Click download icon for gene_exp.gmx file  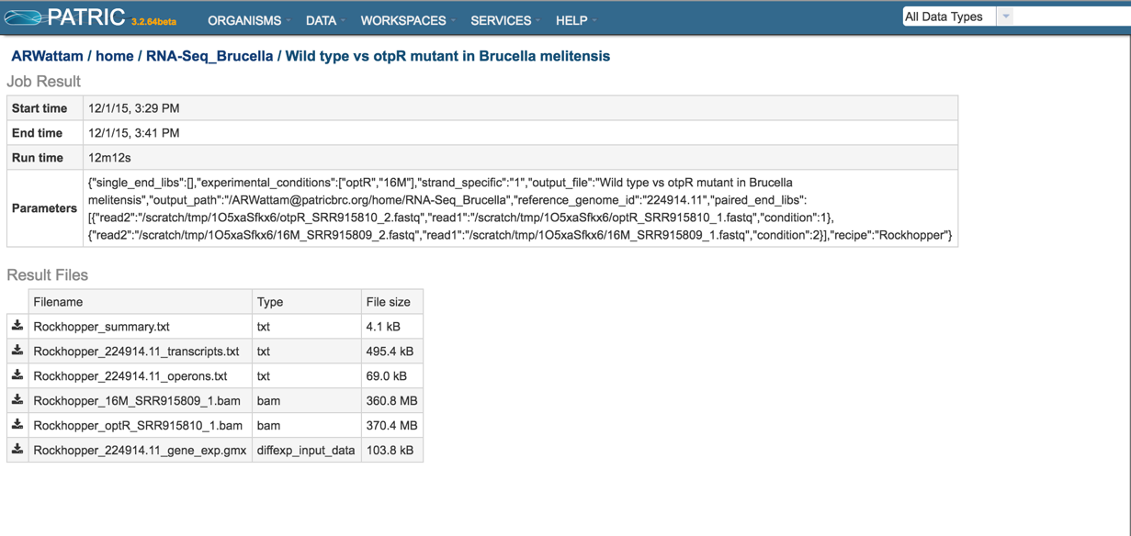pyautogui.click(x=17, y=450)
